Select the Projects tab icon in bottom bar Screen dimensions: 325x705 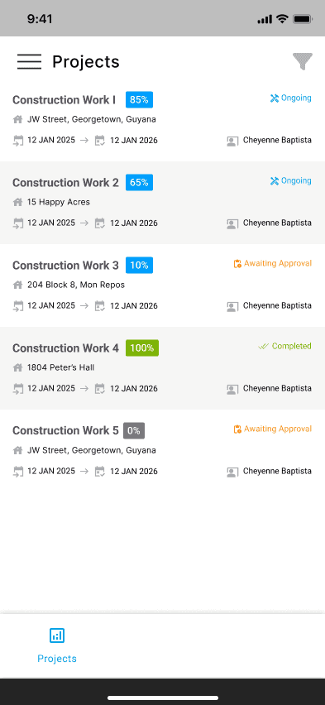click(x=57, y=635)
